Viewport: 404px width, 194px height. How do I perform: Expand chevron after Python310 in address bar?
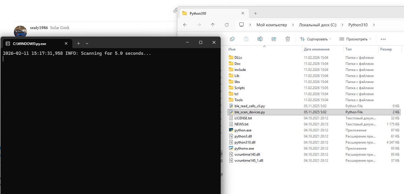tap(374, 25)
